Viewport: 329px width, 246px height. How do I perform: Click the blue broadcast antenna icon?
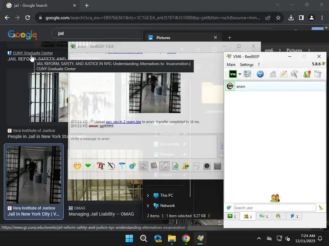point(260,74)
